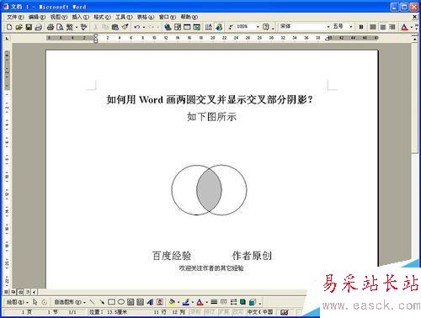Click the Paste clipboard icon

[115, 27]
